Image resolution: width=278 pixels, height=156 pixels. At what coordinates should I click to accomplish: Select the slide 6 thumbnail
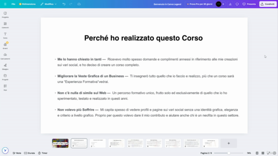point(154,143)
